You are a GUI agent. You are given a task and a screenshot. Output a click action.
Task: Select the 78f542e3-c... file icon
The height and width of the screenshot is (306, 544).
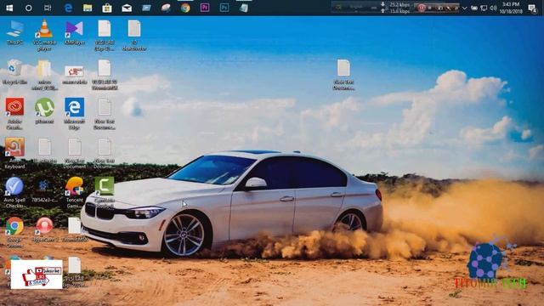coord(44,190)
